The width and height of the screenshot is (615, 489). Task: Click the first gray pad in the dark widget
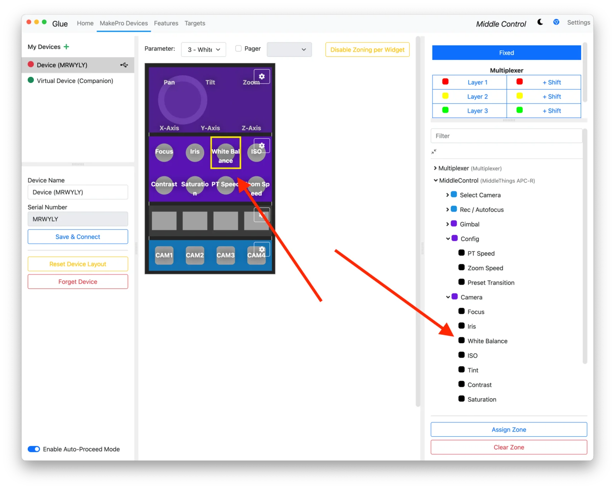point(164,221)
